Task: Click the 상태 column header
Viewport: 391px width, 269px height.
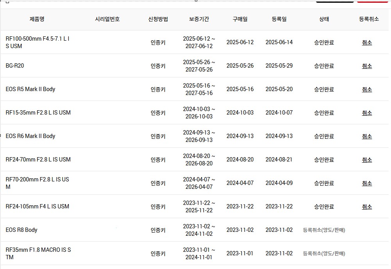Action: [323, 19]
